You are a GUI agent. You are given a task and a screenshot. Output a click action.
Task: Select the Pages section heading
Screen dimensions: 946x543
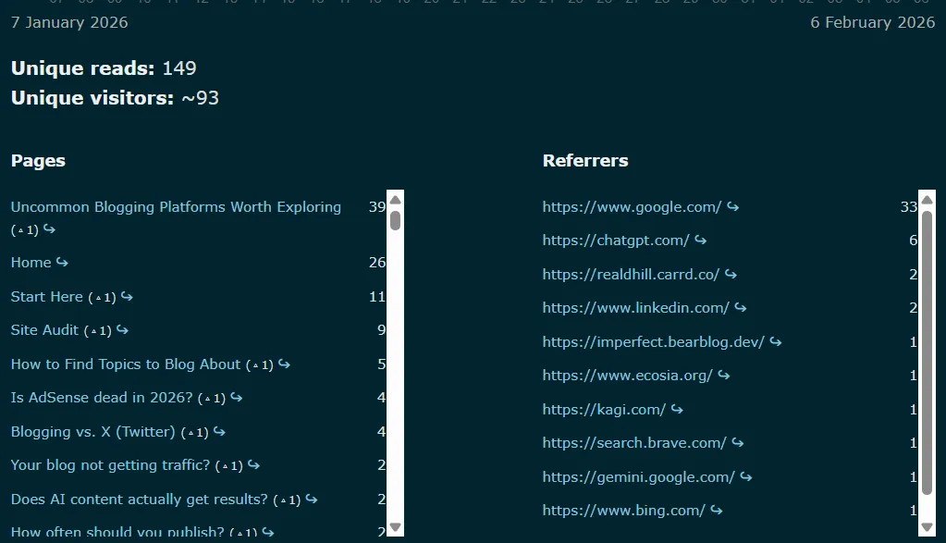point(37,160)
